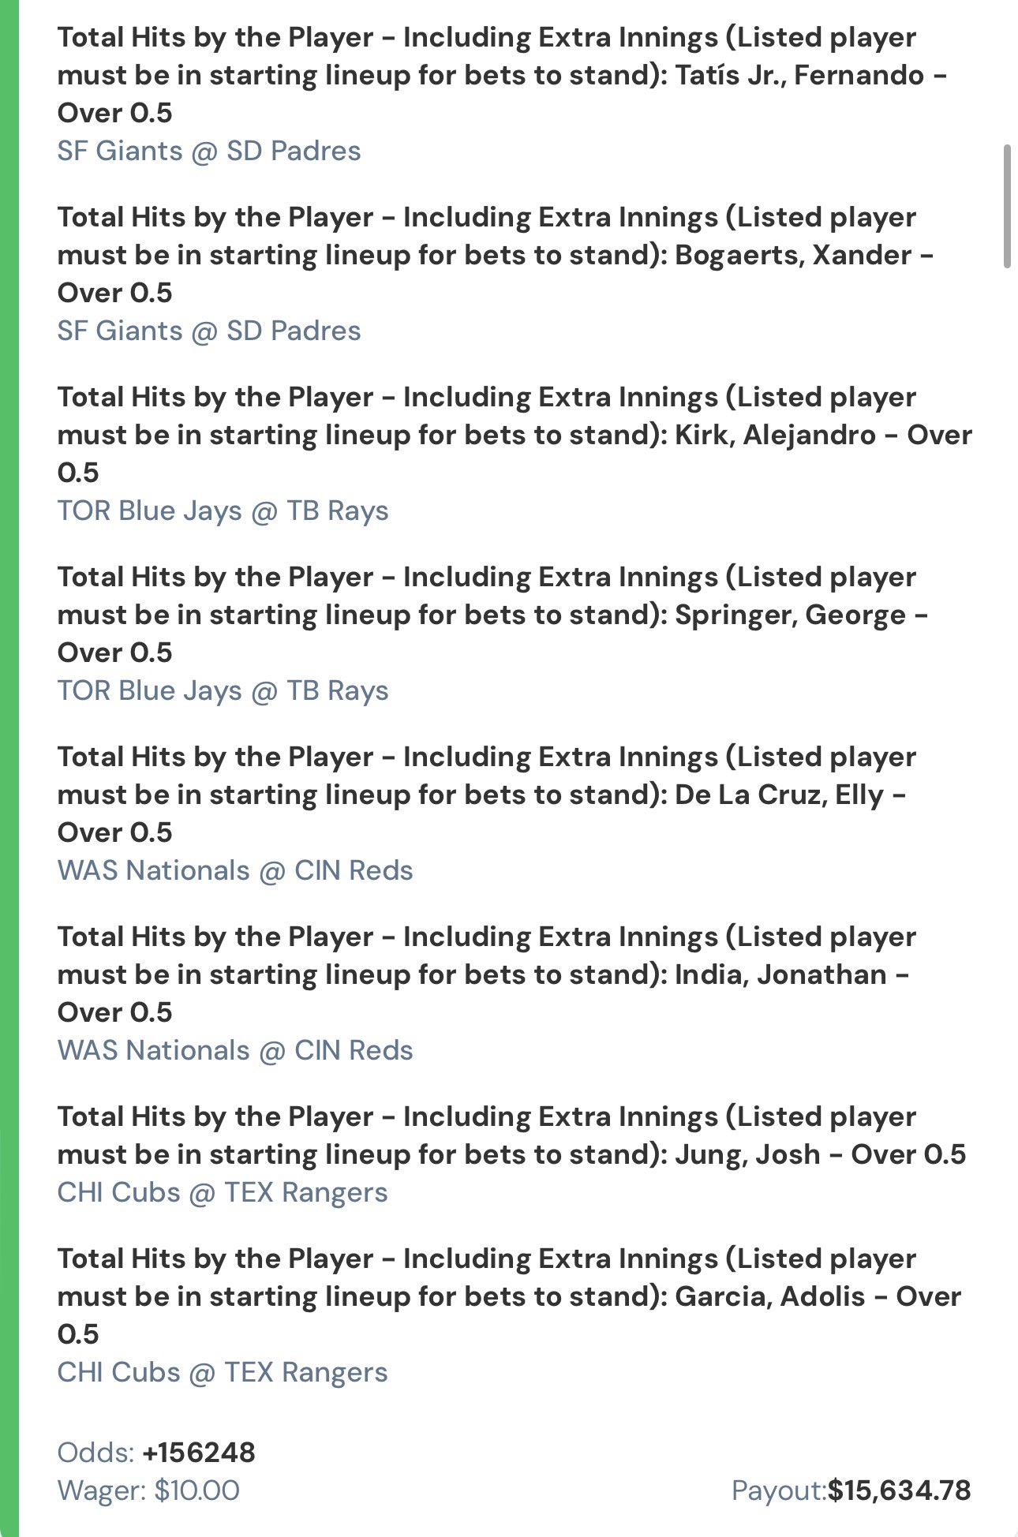Select the De La Cruz, Elly hits bet
The height and width of the screenshot is (1537, 1018).
(x=486, y=795)
